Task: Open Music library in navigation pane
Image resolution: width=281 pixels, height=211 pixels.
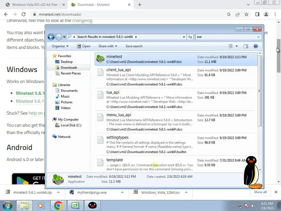Action: click(63, 96)
